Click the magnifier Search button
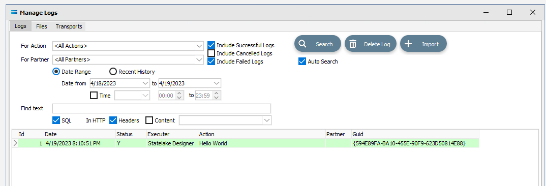 click(318, 44)
